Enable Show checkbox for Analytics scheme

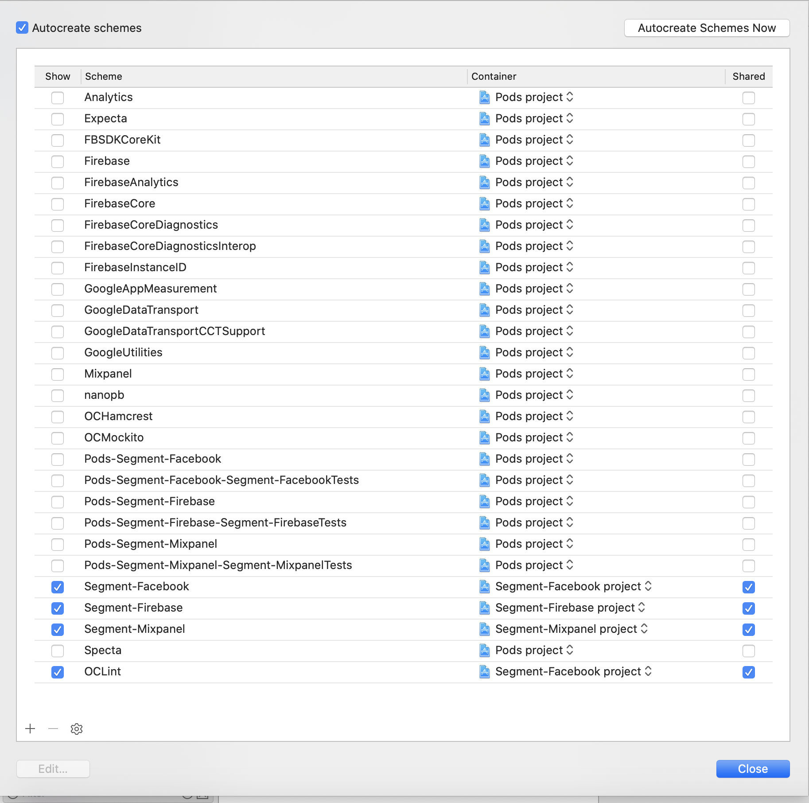pos(58,97)
